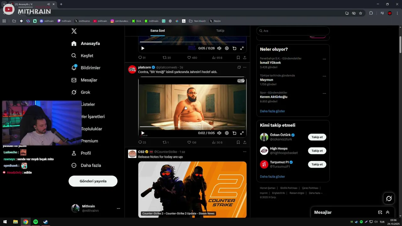
Task: Repost the platcorn post
Action: click(166, 142)
